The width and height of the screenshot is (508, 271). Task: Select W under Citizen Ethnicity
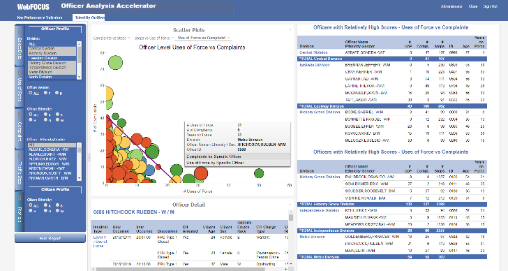click(x=58, y=210)
